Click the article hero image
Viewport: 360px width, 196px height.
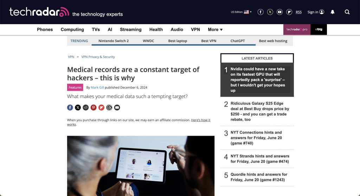(x=141, y=166)
